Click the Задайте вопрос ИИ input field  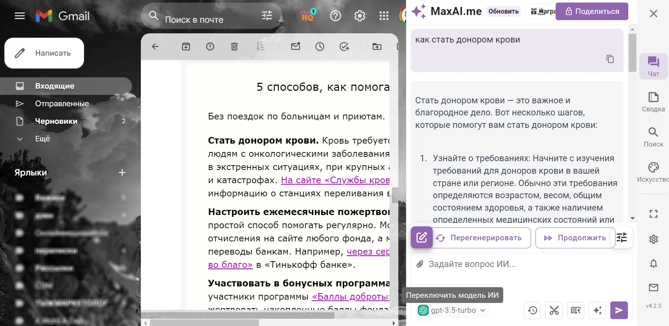521,264
